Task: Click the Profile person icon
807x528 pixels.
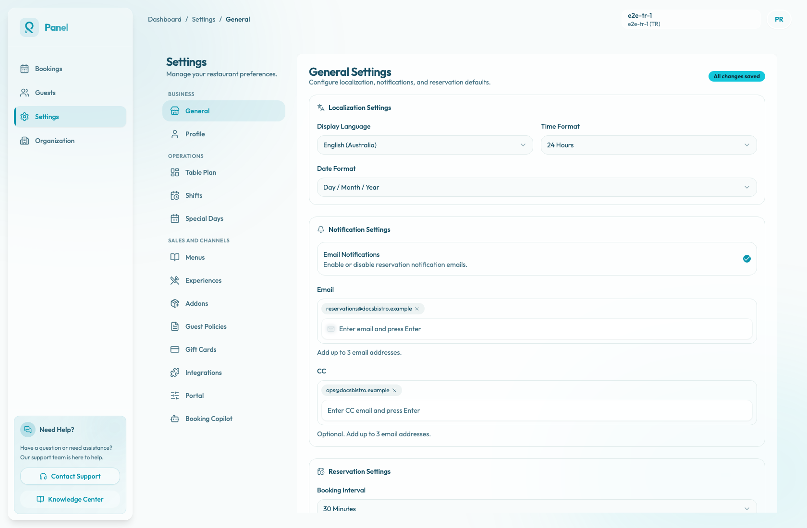Action: pos(175,134)
